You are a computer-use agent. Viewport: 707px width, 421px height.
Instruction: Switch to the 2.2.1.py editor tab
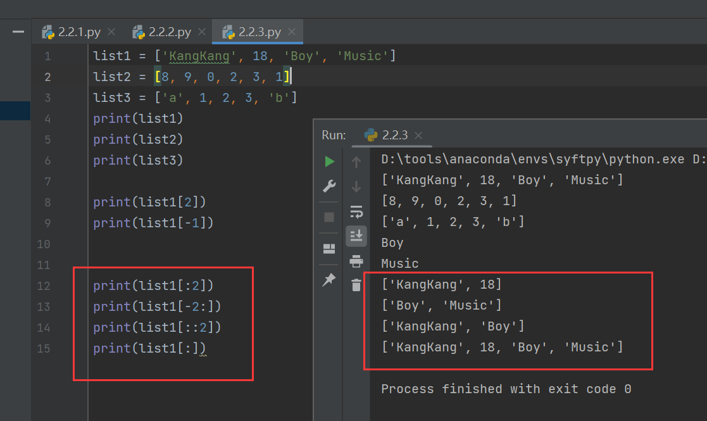coord(79,32)
